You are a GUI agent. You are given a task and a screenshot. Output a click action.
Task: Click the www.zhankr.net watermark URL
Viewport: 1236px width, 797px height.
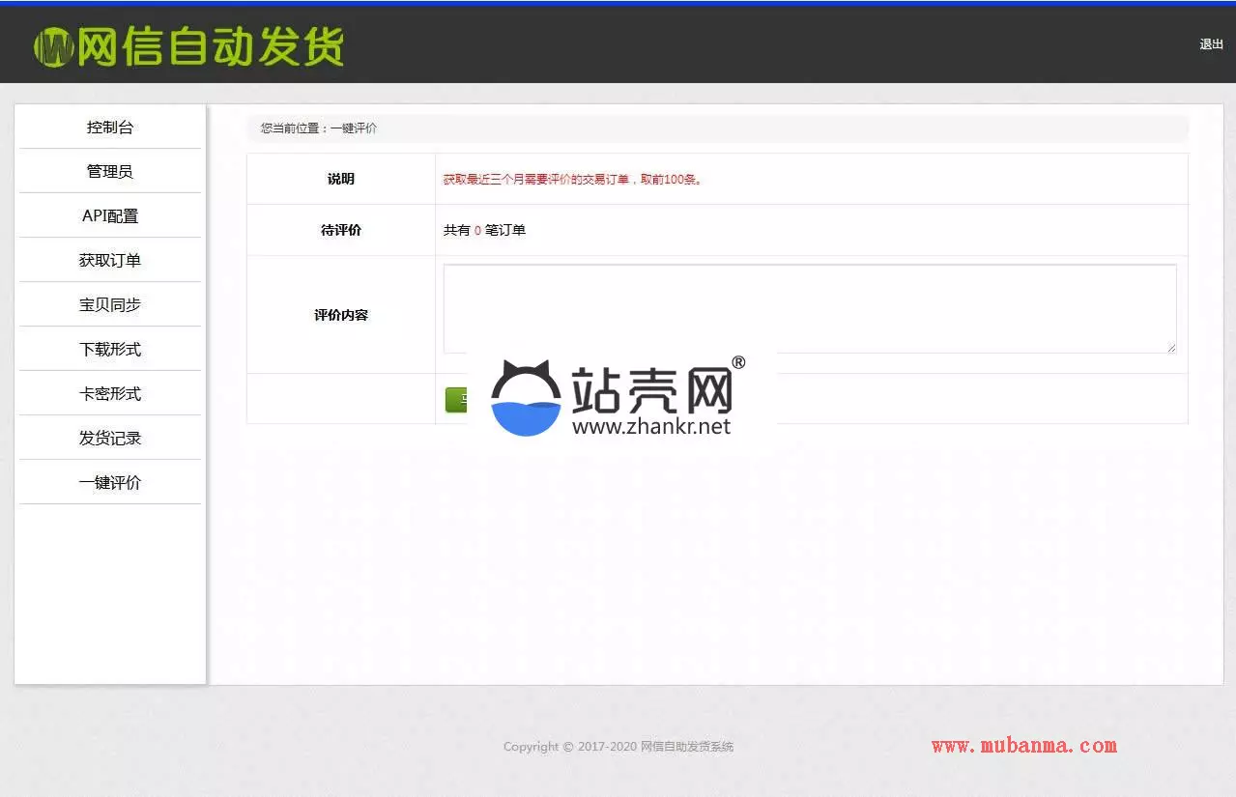pos(651,426)
